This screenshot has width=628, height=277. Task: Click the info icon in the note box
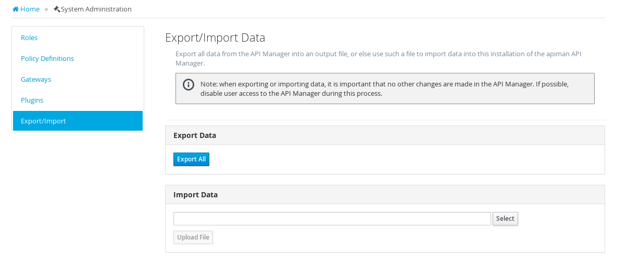click(188, 84)
